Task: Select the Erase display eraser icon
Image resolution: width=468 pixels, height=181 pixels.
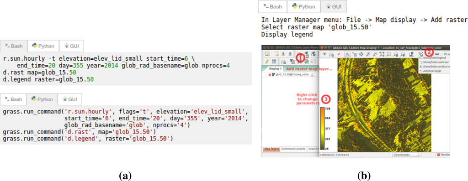Action: pyautogui.click(x=339, y=54)
